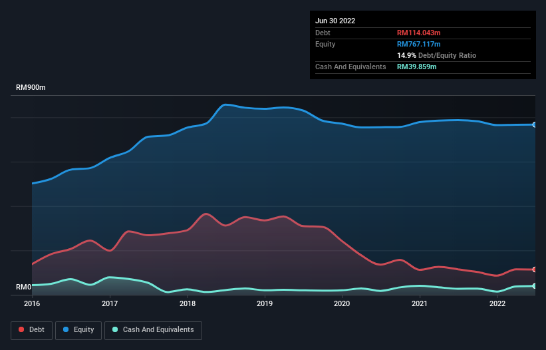Select the 2019 x-axis label
Viewport: 546px width, 350px height.
click(x=265, y=303)
